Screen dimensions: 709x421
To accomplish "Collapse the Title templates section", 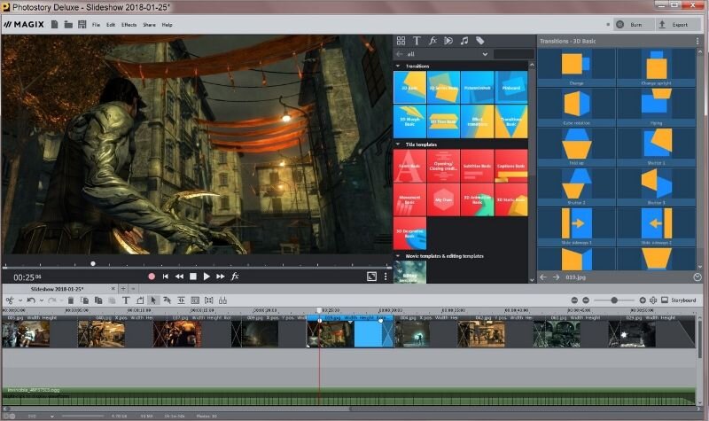I will tap(398, 144).
